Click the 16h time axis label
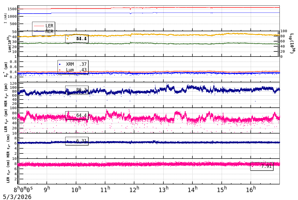Screen dimensions: 298x200 pos(251,189)
